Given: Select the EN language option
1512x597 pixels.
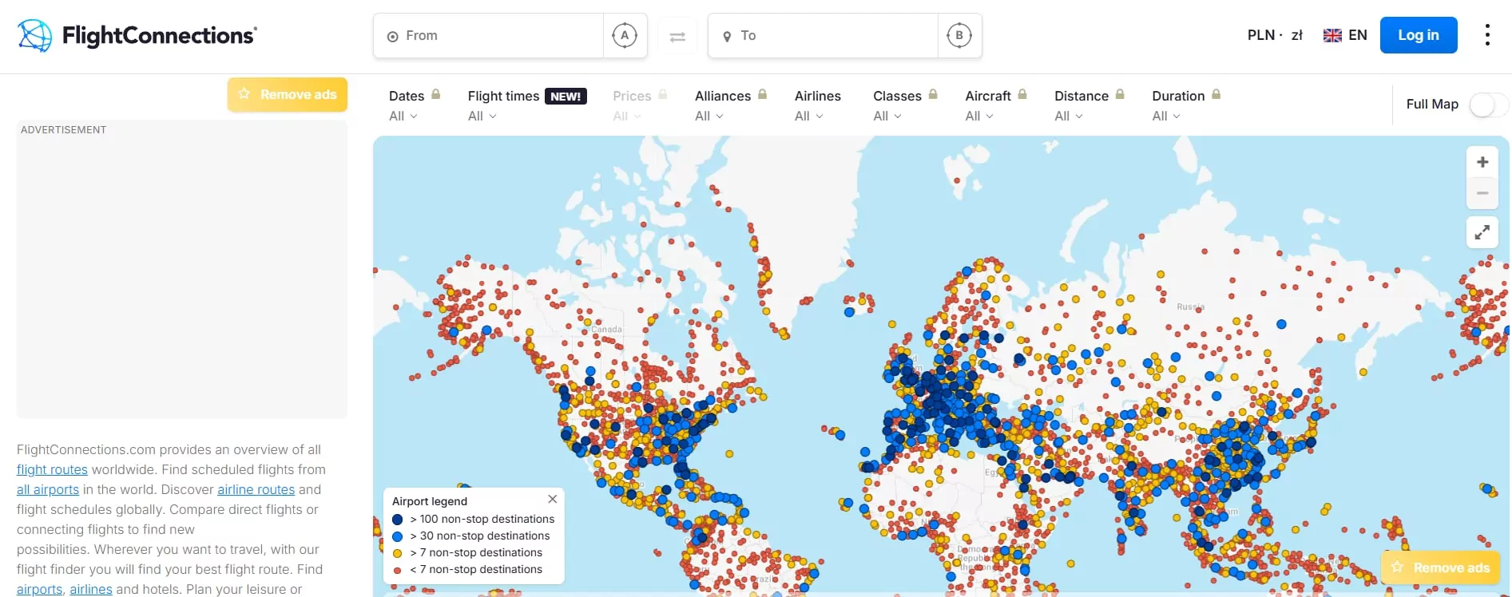Looking at the screenshot, I should coord(1358,35).
